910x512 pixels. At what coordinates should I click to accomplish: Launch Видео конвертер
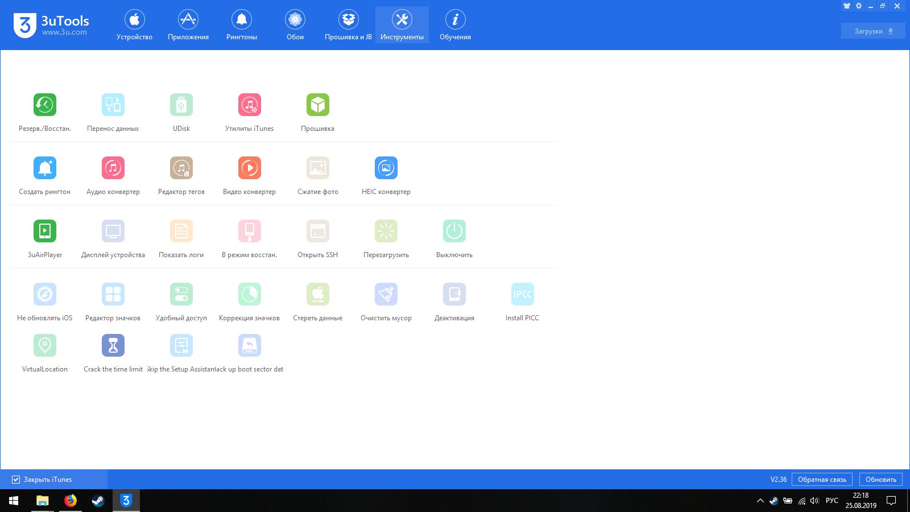(x=250, y=168)
